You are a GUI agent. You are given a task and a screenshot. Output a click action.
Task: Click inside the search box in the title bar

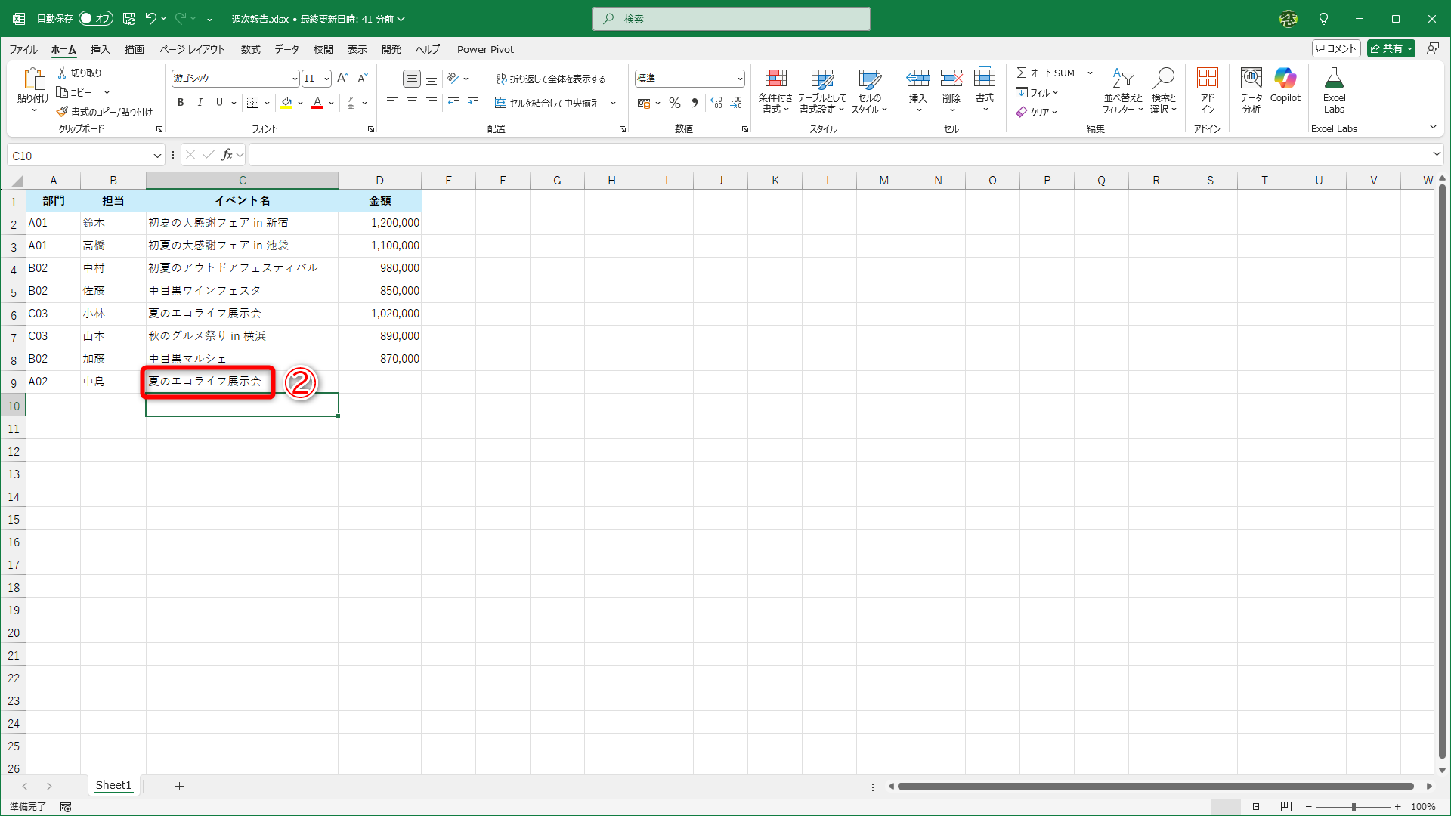click(731, 19)
